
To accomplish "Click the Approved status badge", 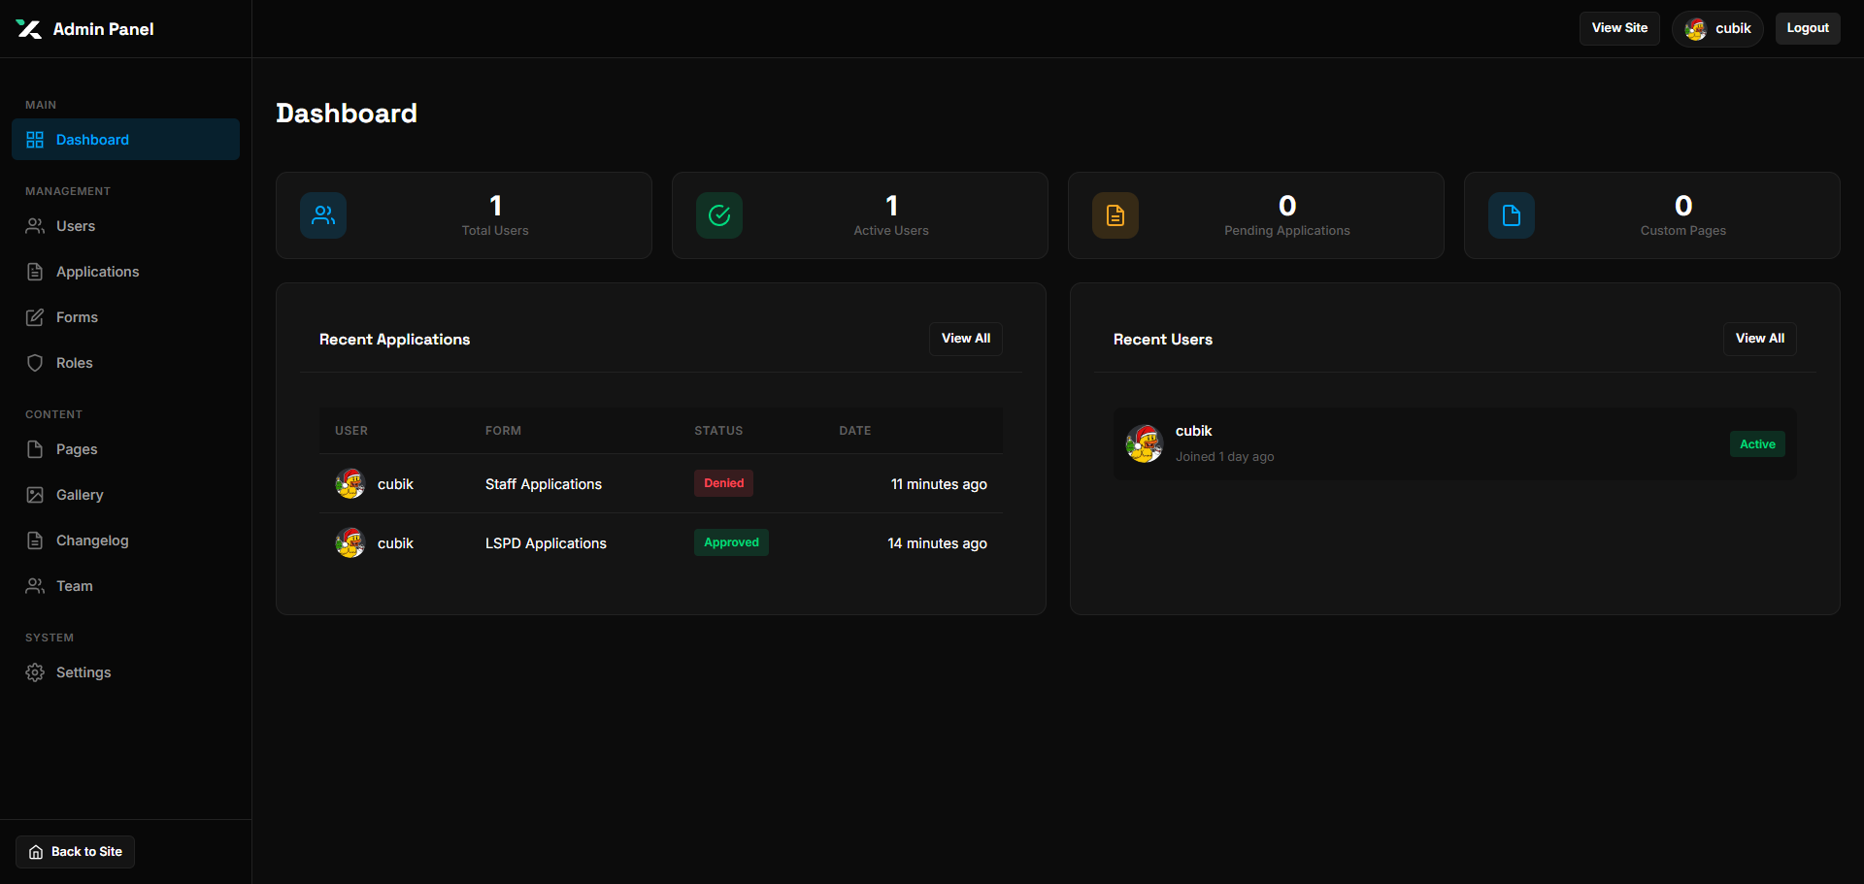I will tap(731, 542).
